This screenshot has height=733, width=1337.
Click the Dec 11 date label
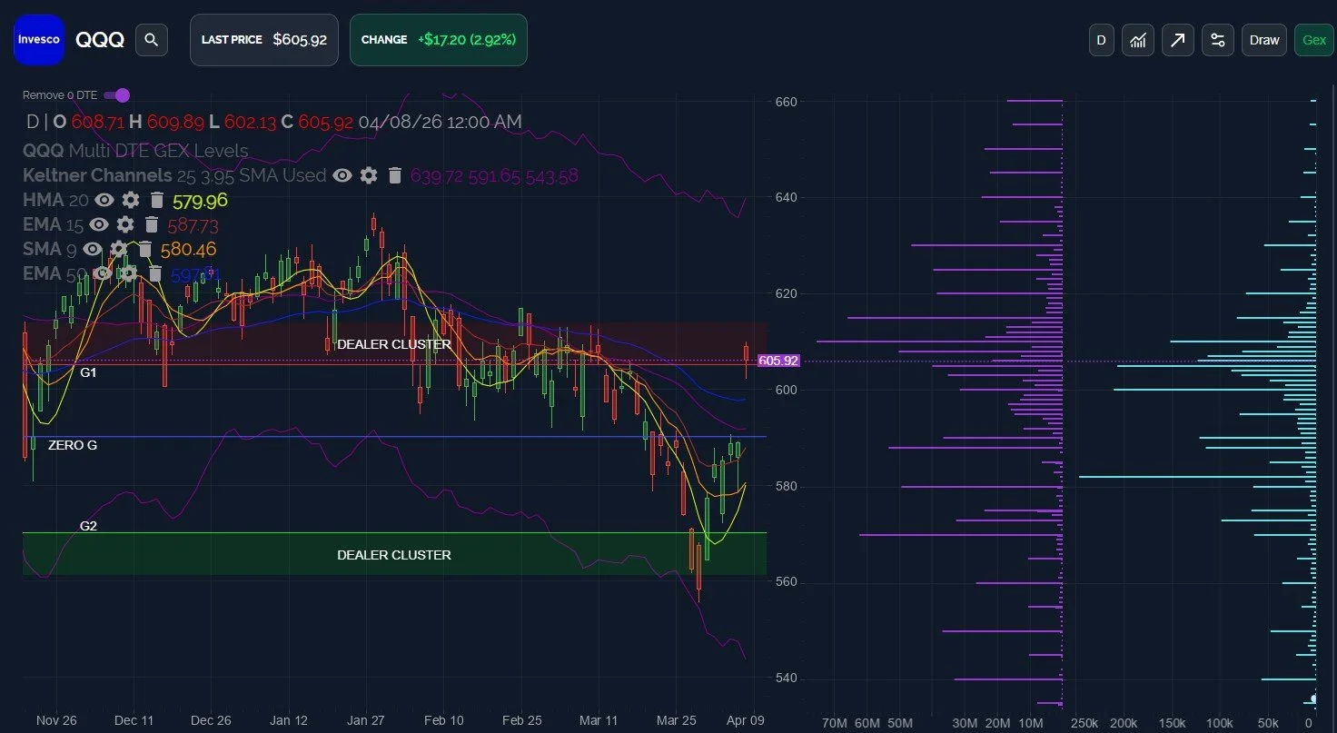tap(134, 720)
